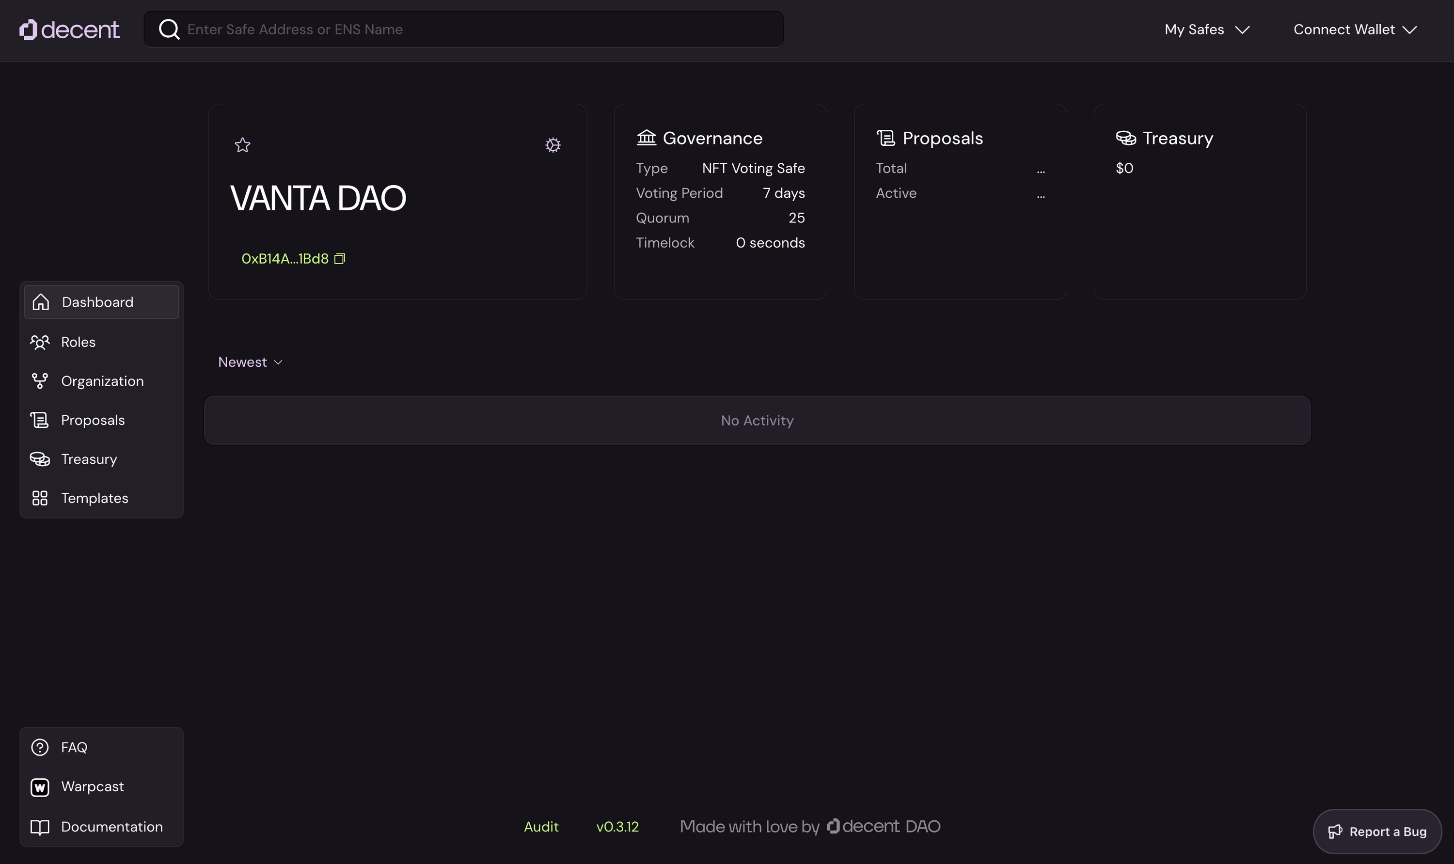Click the Warpcast icon
The image size is (1454, 864).
[x=40, y=786]
